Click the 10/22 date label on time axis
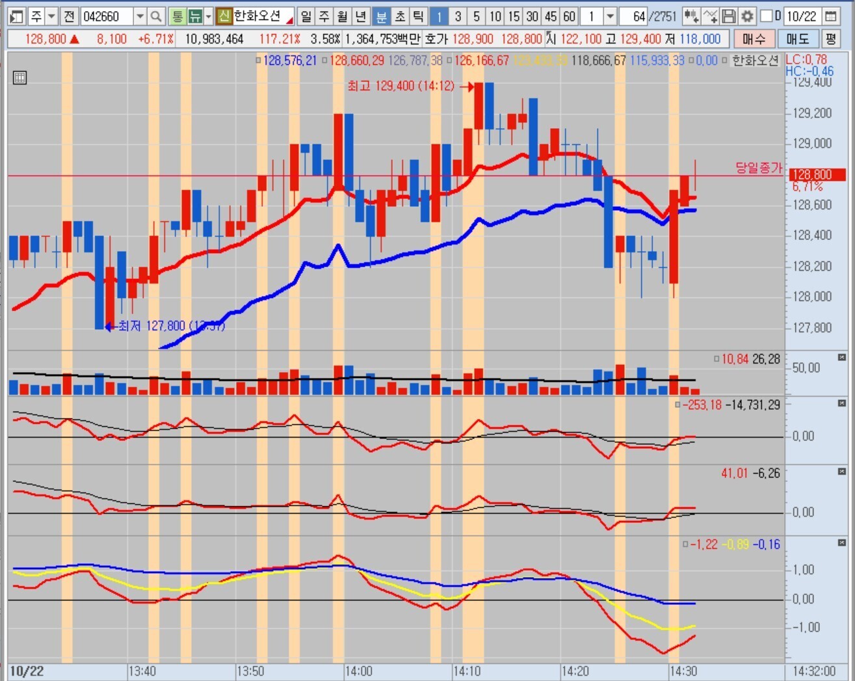The height and width of the screenshot is (681, 855). pyautogui.click(x=27, y=671)
